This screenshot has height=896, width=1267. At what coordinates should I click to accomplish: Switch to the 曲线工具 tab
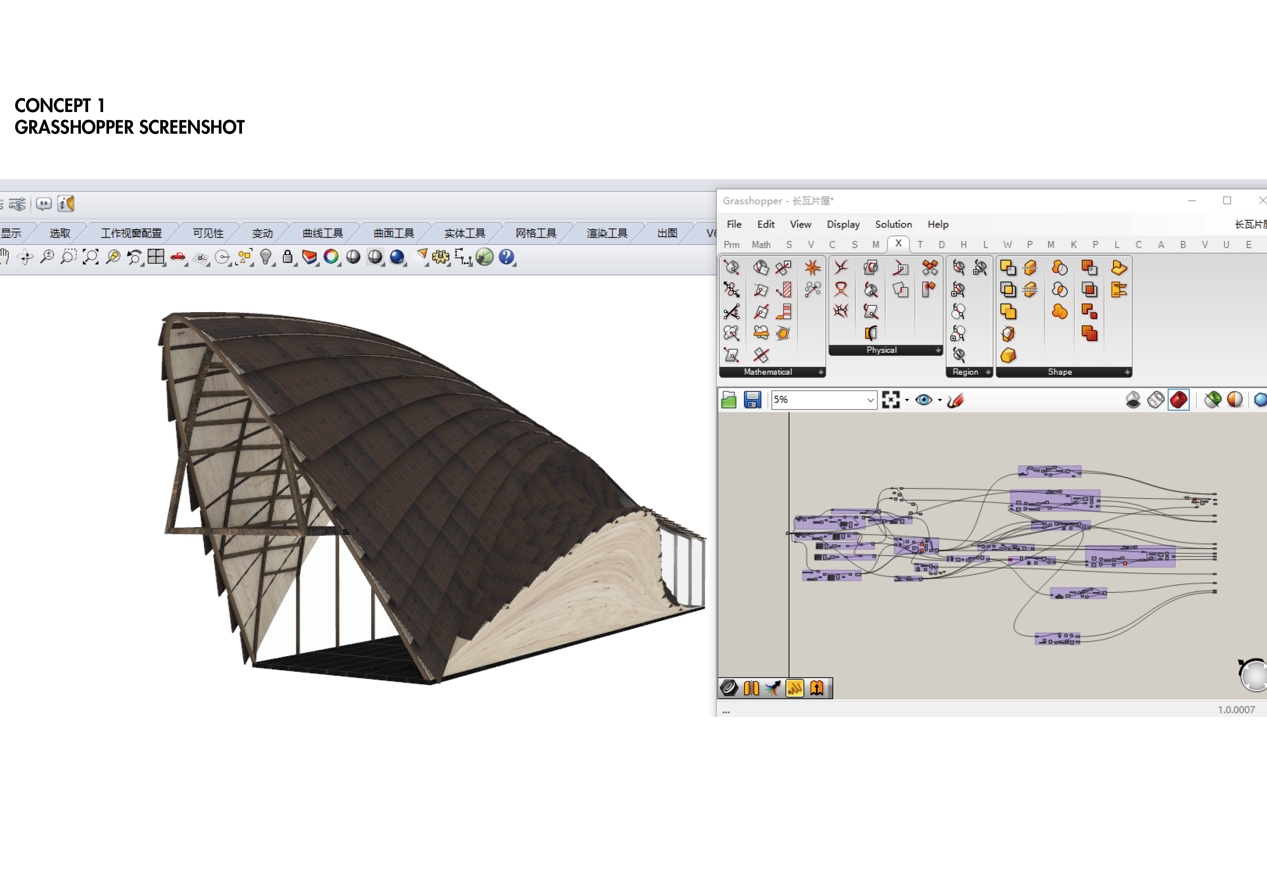click(322, 233)
